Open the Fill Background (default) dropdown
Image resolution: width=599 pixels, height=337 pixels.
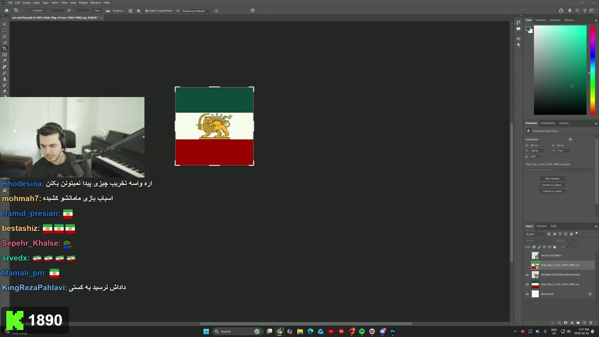(x=197, y=11)
